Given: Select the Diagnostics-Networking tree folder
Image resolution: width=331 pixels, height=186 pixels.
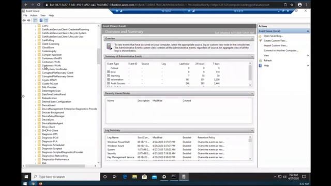Looking at the screenshot, I should pos(55,156).
